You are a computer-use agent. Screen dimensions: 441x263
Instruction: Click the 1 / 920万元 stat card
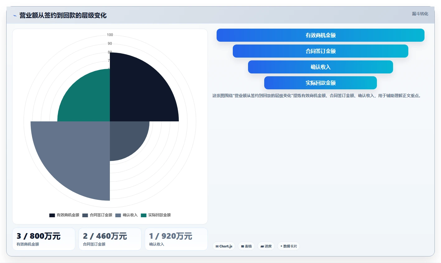pos(176,239)
